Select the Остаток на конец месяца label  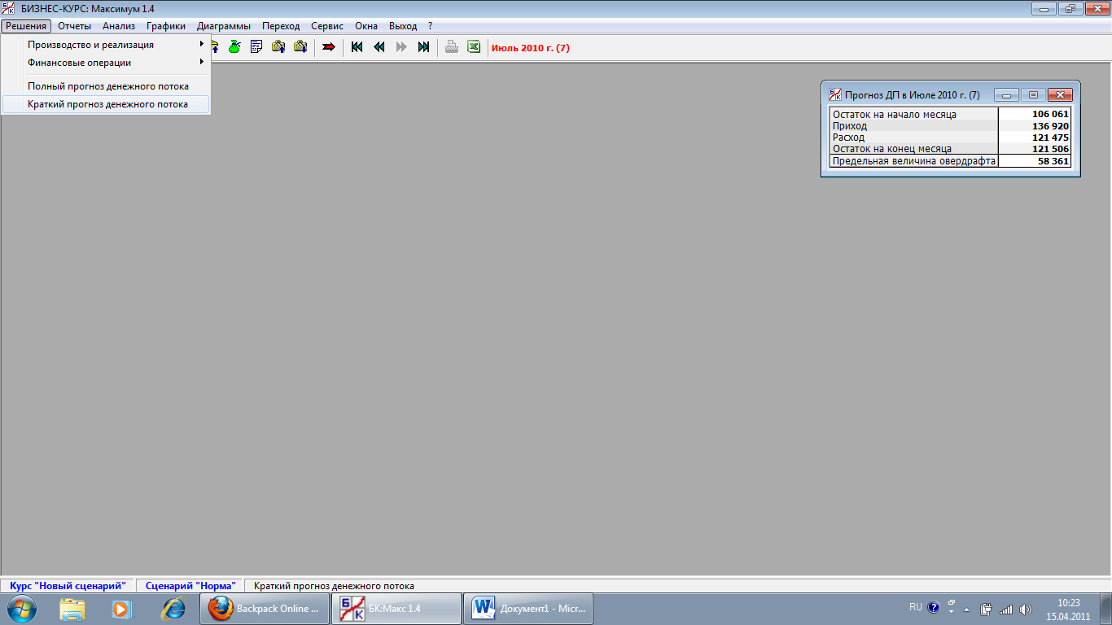[892, 149]
